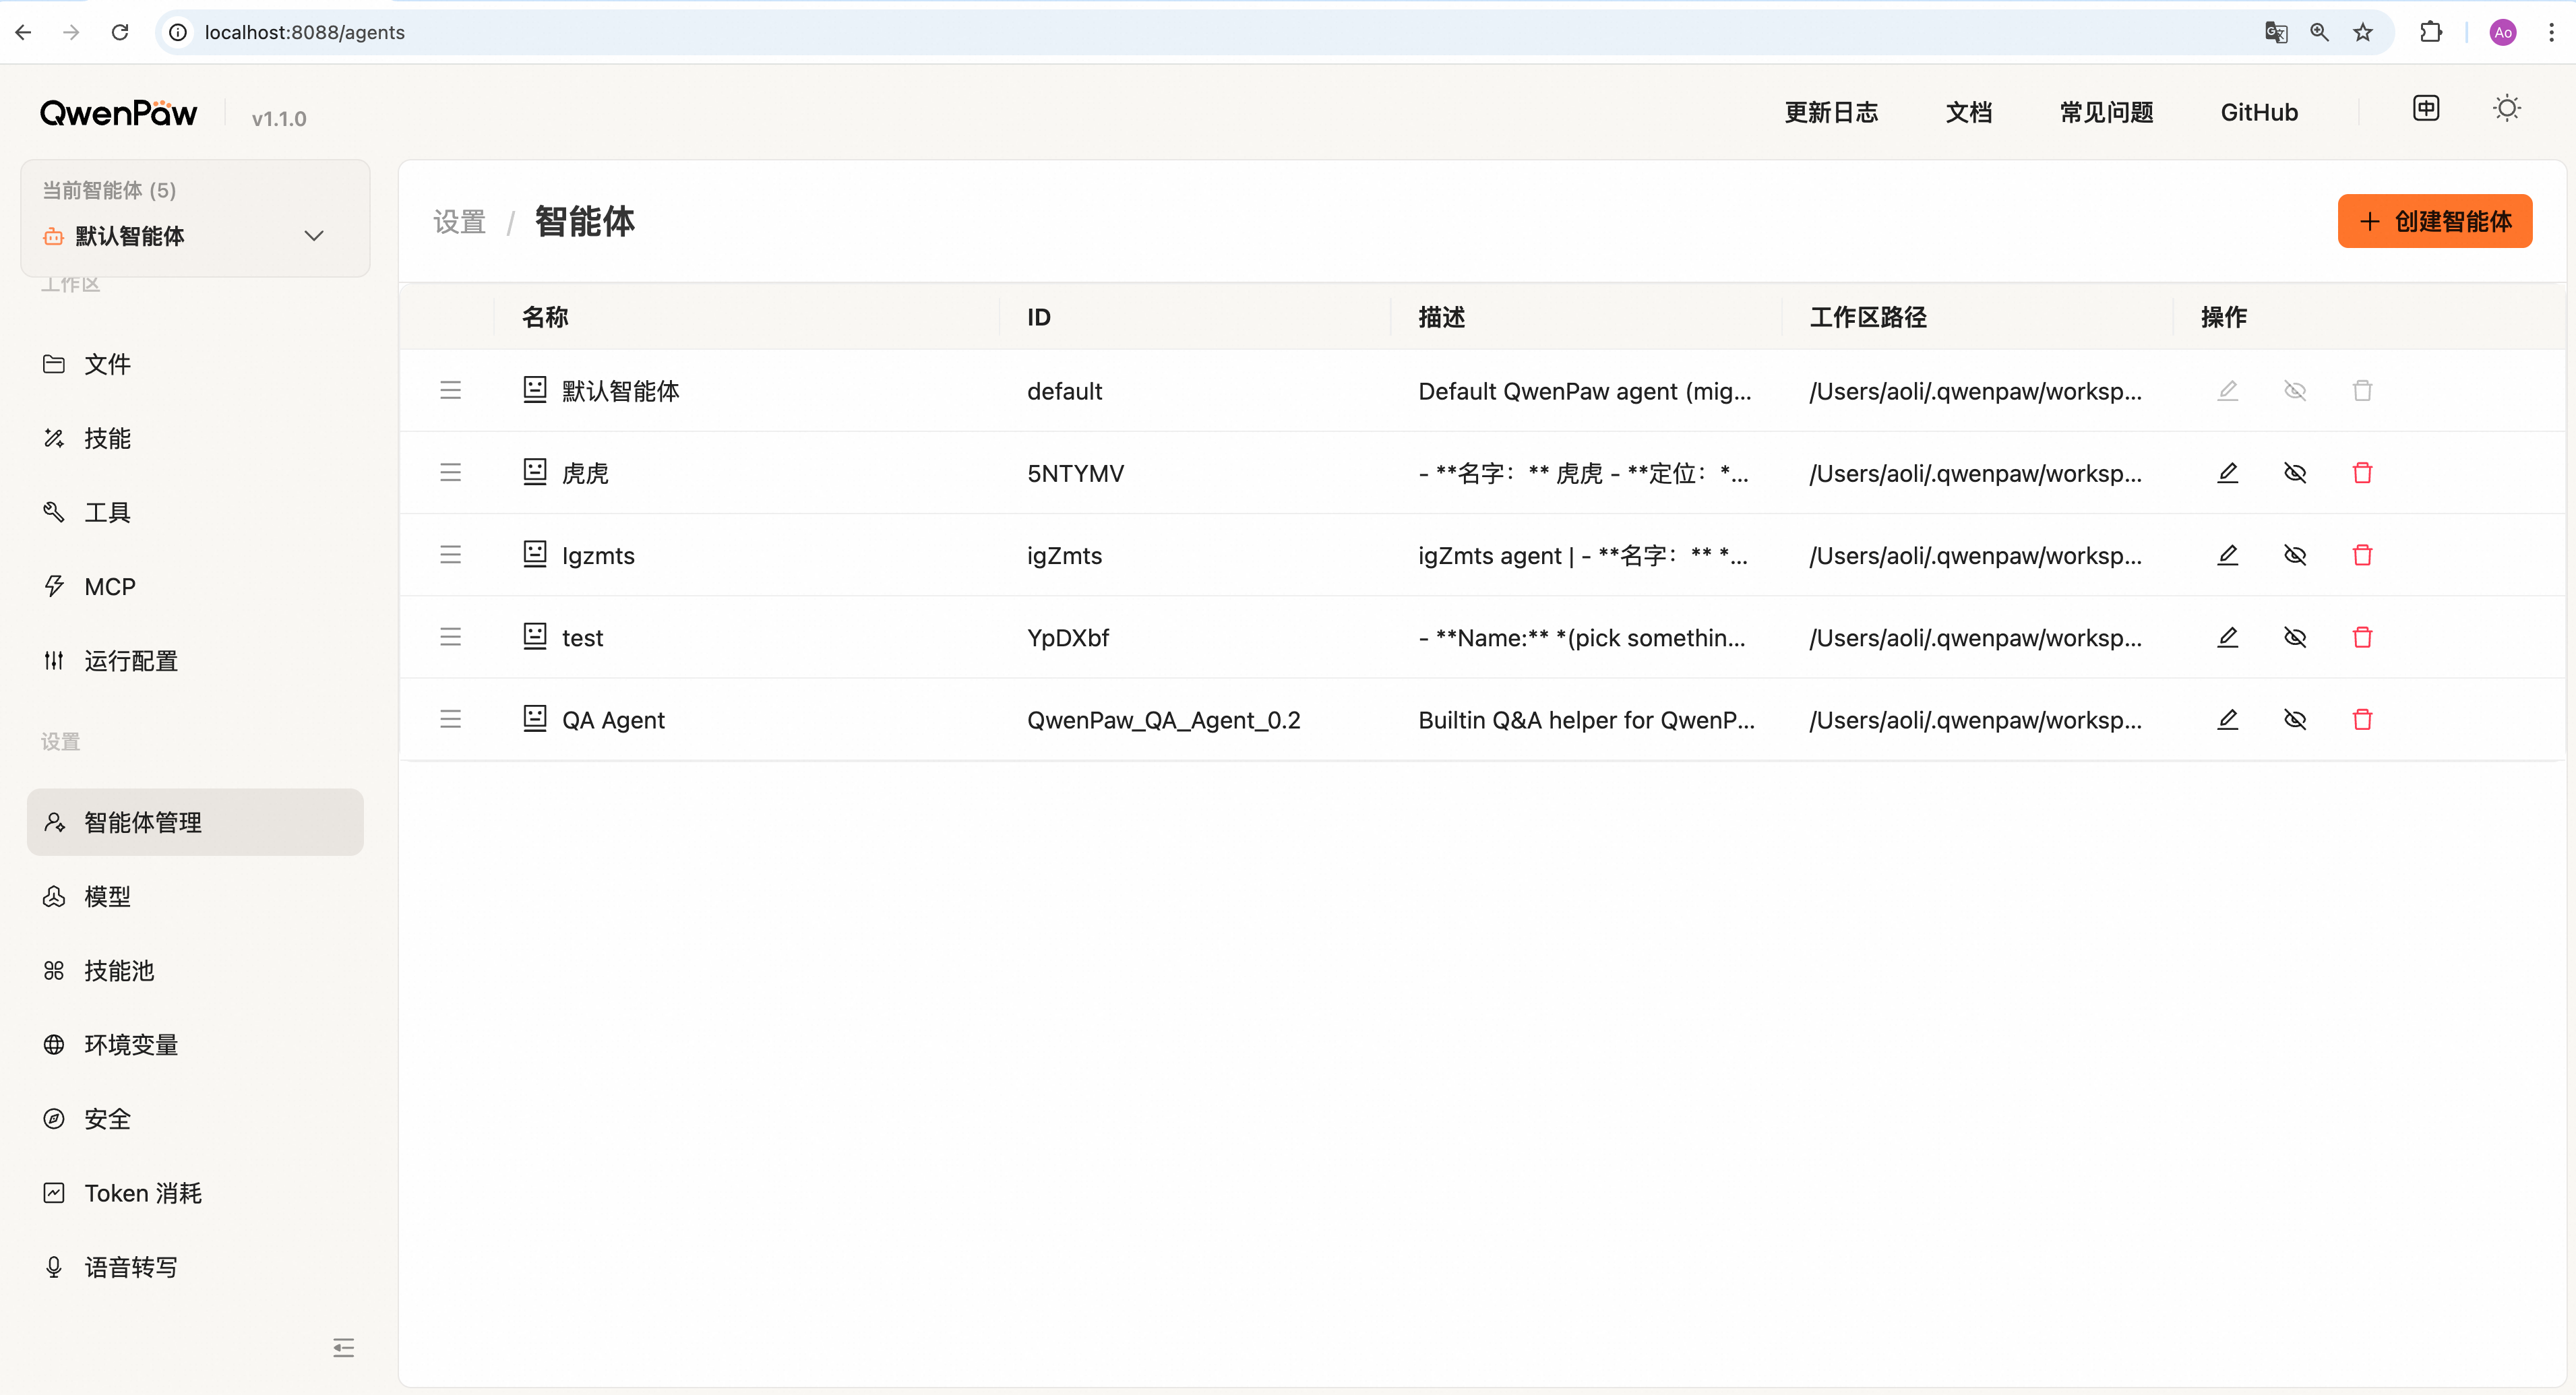This screenshot has width=2576, height=1395.
Task: Delete the test agent
Action: pyautogui.click(x=2362, y=636)
